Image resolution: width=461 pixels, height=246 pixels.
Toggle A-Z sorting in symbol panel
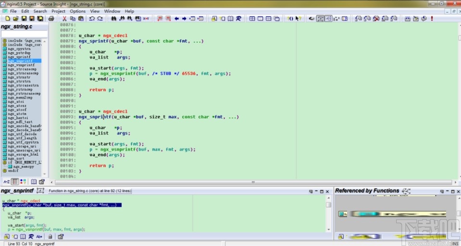click(x=6, y=182)
